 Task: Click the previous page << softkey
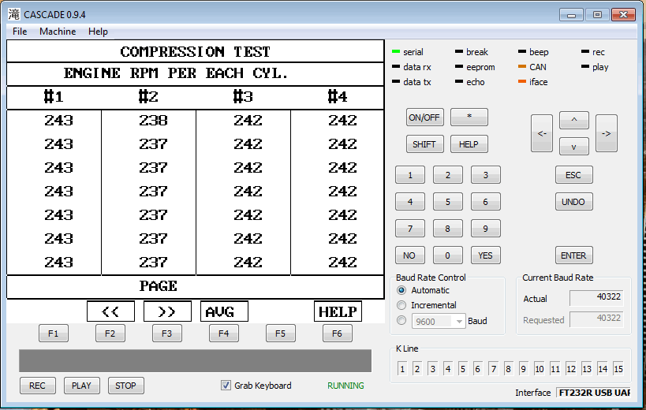tap(110, 311)
